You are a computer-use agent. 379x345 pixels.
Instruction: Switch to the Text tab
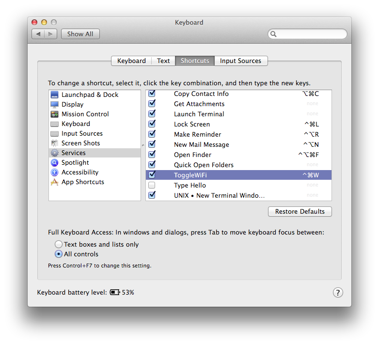[x=163, y=61]
